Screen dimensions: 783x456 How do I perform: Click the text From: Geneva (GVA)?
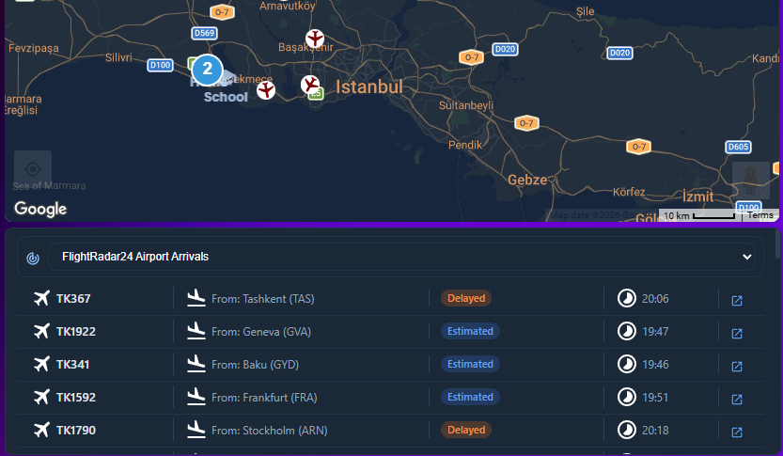(261, 332)
